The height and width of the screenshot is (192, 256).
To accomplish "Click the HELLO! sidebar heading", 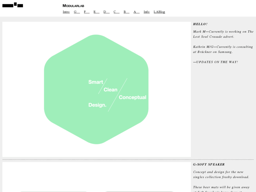I will tap(200, 24).
